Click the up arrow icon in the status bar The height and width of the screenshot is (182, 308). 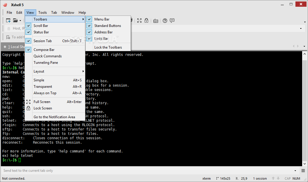point(273,178)
